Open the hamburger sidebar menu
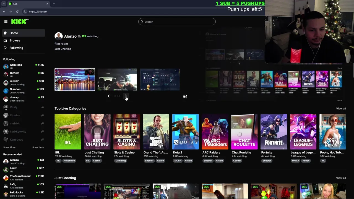This screenshot has width=354, height=199. (x=6, y=22)
